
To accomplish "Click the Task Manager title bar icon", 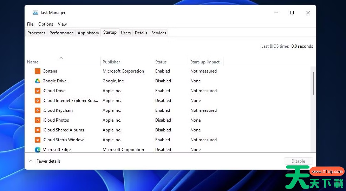I will tap(35, 13).
